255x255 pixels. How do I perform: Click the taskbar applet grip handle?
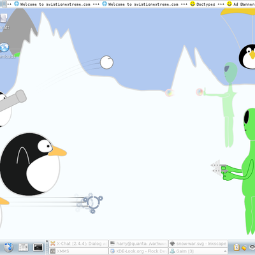[47, 247]
